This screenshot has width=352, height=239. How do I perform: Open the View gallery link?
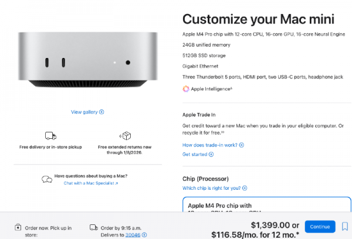tap(87, 112)
